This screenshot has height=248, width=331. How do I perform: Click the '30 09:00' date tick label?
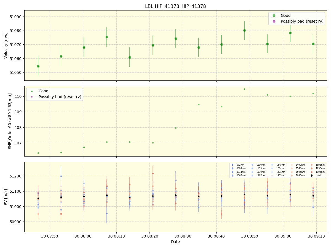(x=283, y=236)
